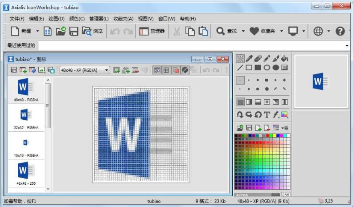This screenshot has width=353, height=207.
Task: Toggle the pixel grid display
Action: pos(166,70)
